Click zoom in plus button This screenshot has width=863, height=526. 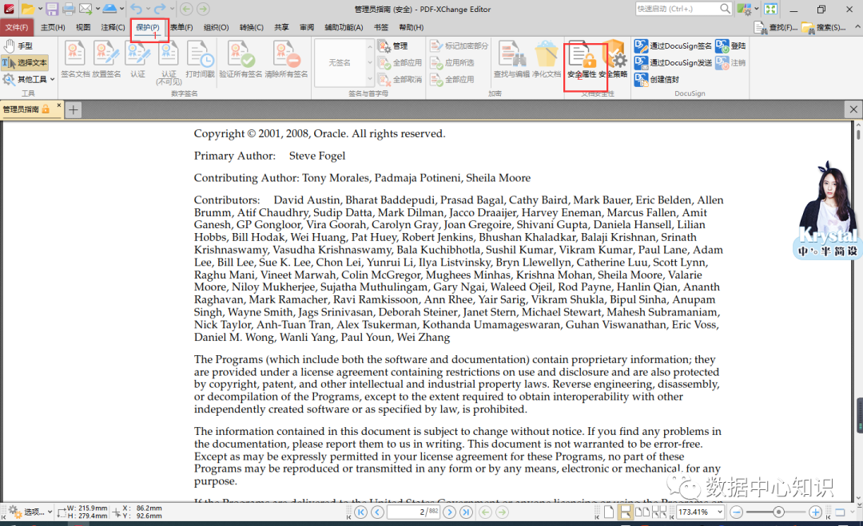pos(815,512)
